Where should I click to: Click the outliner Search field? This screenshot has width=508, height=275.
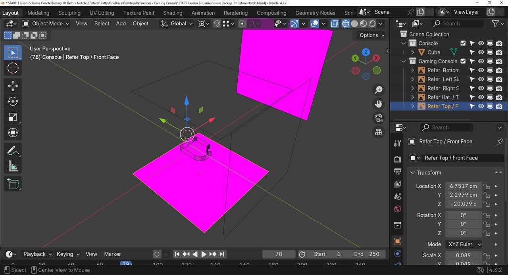(x=458, y=24)
